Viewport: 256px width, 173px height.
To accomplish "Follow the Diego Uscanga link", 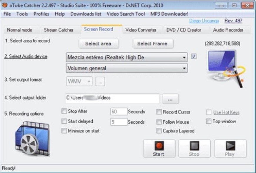I will (204, 21).
